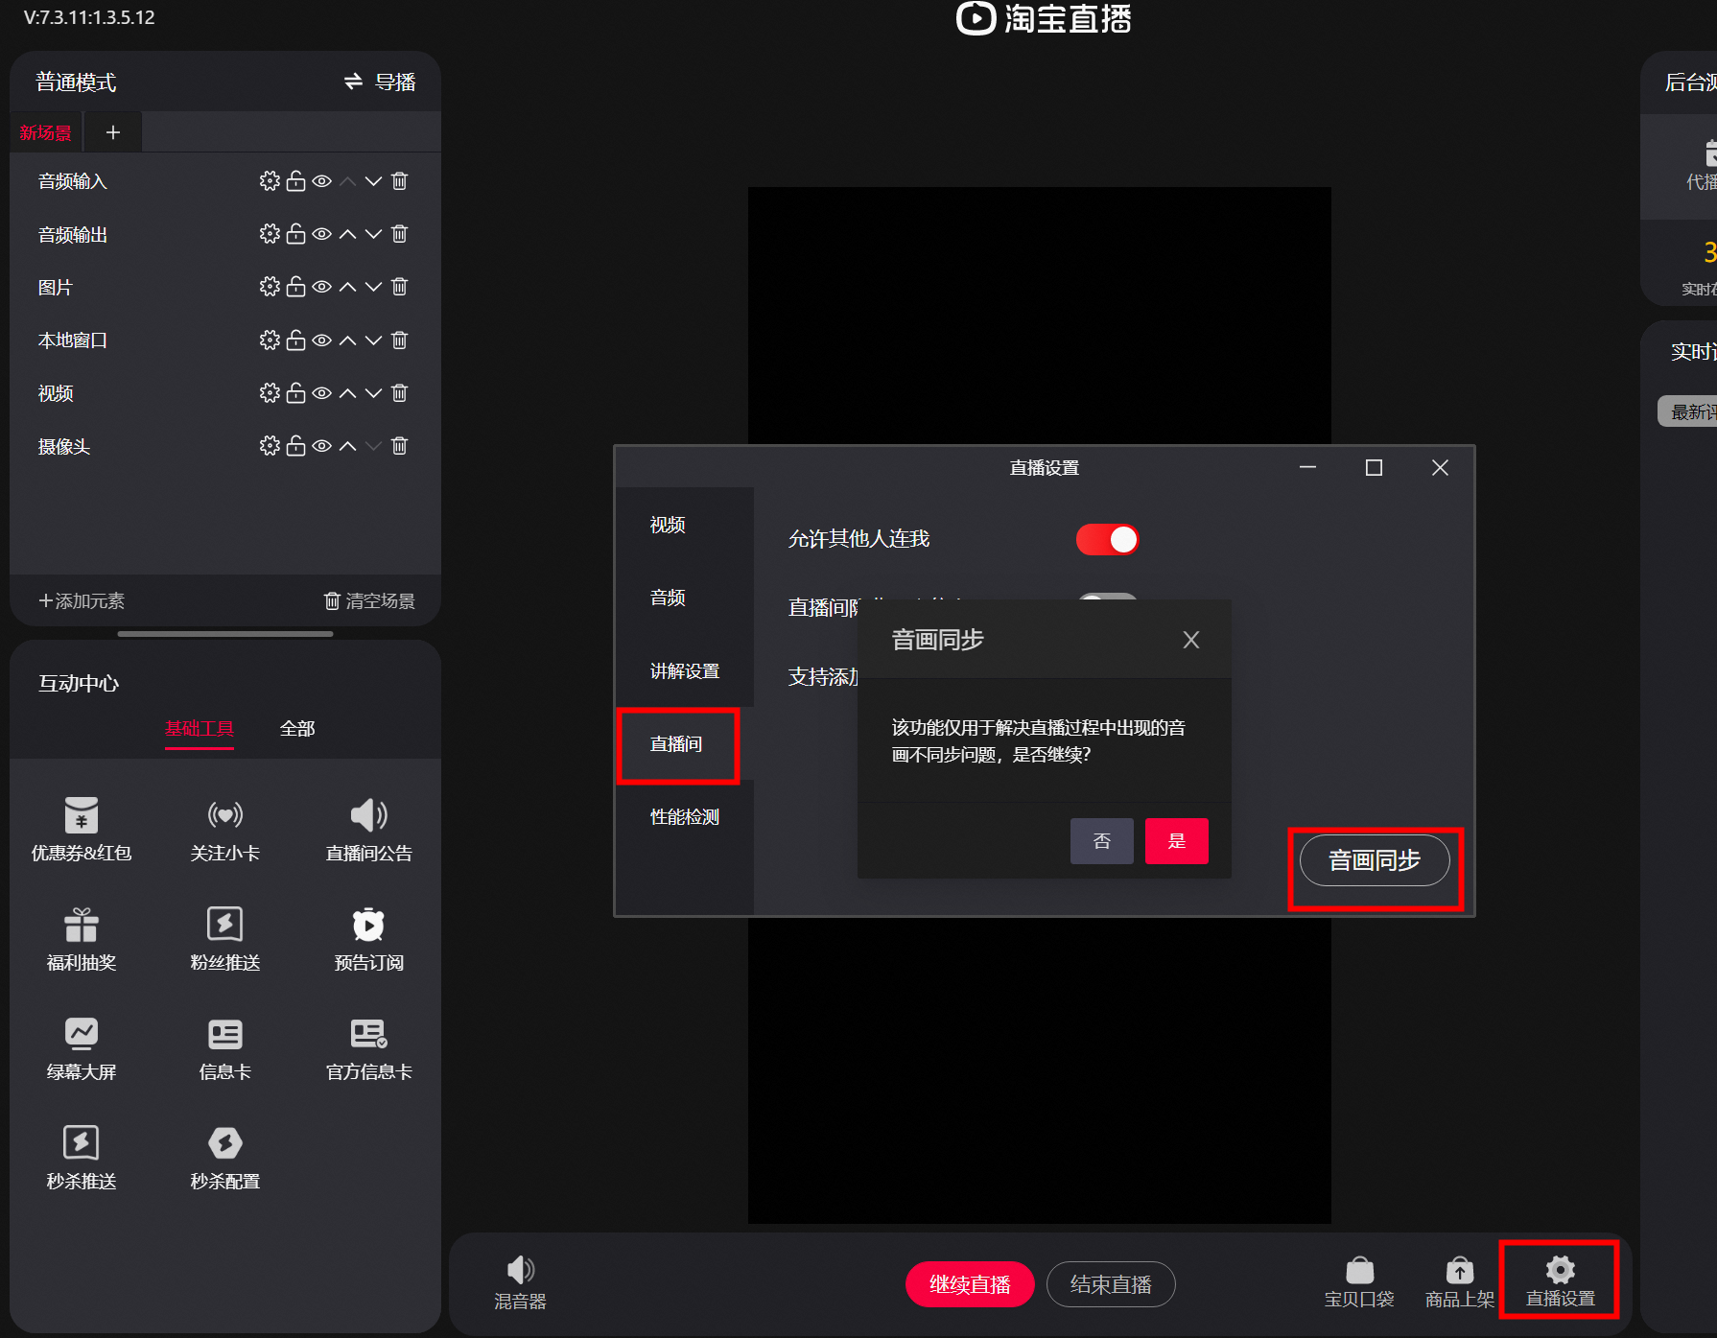Viewport: 1717px width, 1338px height.
Task: Move 摄像头 element up
Action: coord(347,446)
